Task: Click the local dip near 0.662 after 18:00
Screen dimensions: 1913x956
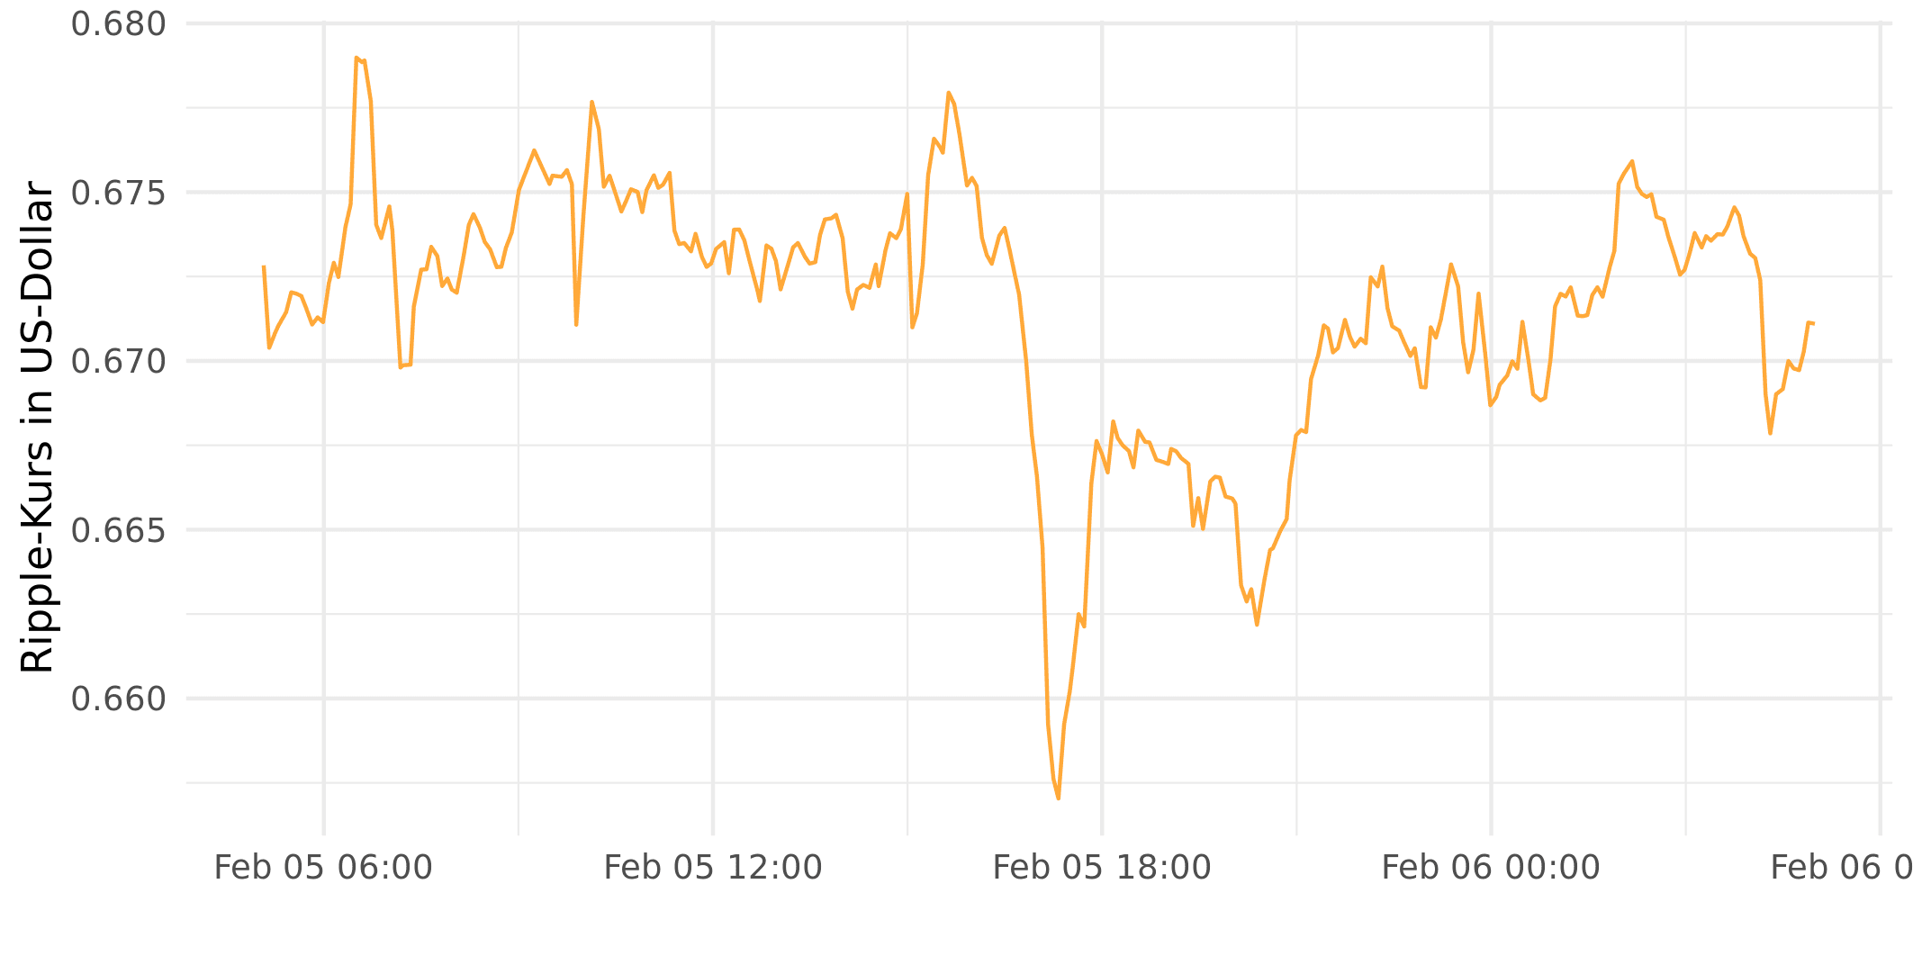Action: (x=1257, y=624)
